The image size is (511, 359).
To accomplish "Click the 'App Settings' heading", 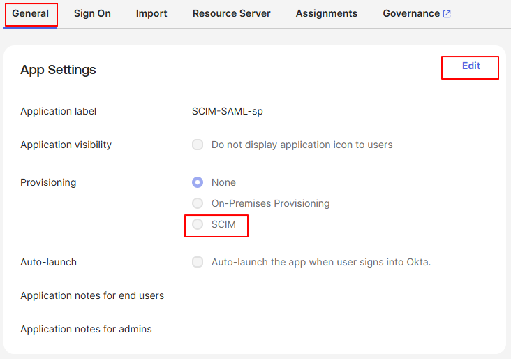I will click(58, 70).
